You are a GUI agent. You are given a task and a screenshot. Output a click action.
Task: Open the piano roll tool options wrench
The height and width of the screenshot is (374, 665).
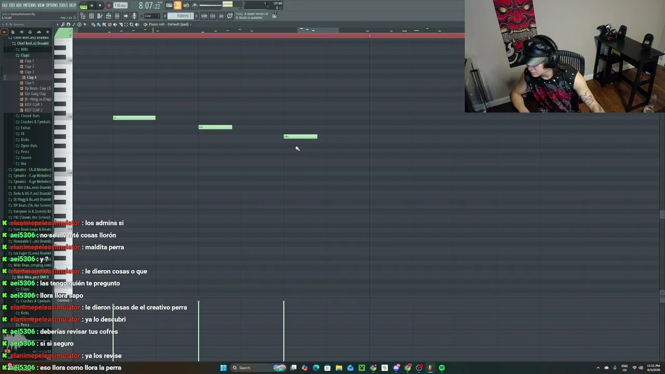[x=63, y=24]
